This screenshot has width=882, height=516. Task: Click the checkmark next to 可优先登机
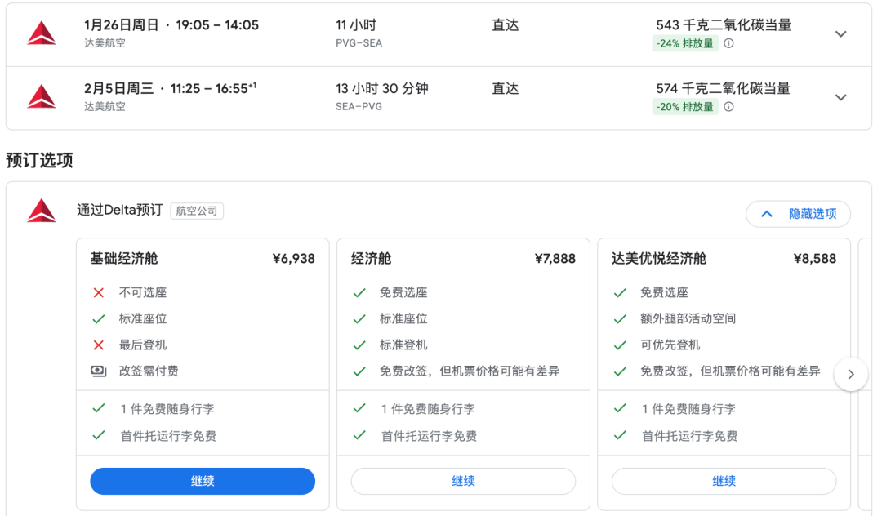[620, 345]
